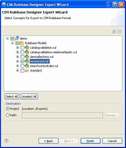This screenshot has width=126, height=148.
Task: Select the Rulebase Models label
Action: coord(36,43)
